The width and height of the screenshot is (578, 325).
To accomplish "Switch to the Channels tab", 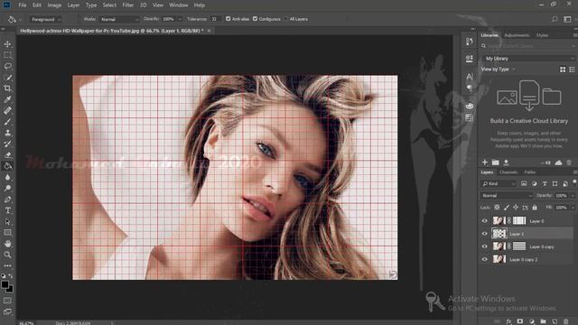I will [x=508, y=172].
